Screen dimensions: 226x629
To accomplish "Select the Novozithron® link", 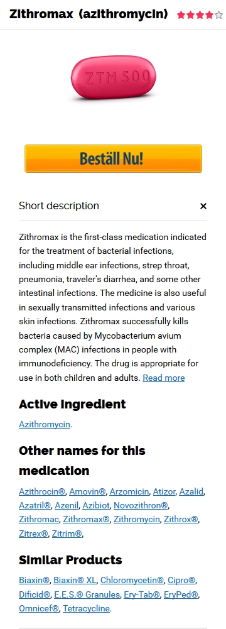I will (141, 505).
